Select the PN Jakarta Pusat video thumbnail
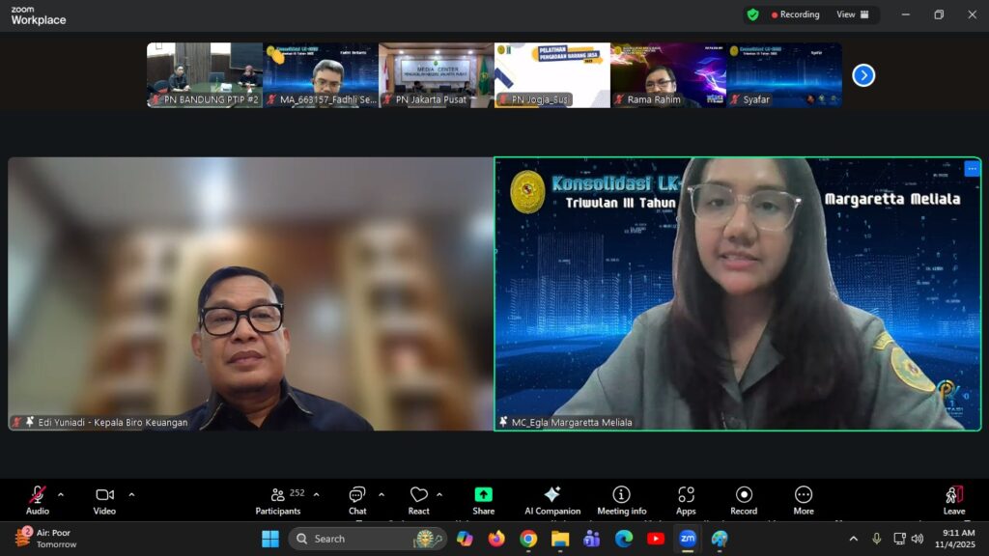Screen dimensions: 989x556 pos(436,74)
